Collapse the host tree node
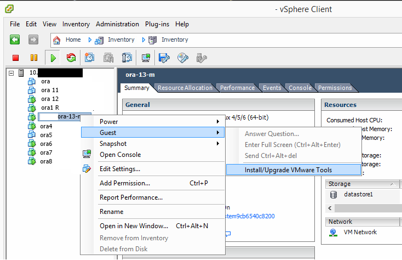The width and height of the screenshot is (402, 260). 12,73
